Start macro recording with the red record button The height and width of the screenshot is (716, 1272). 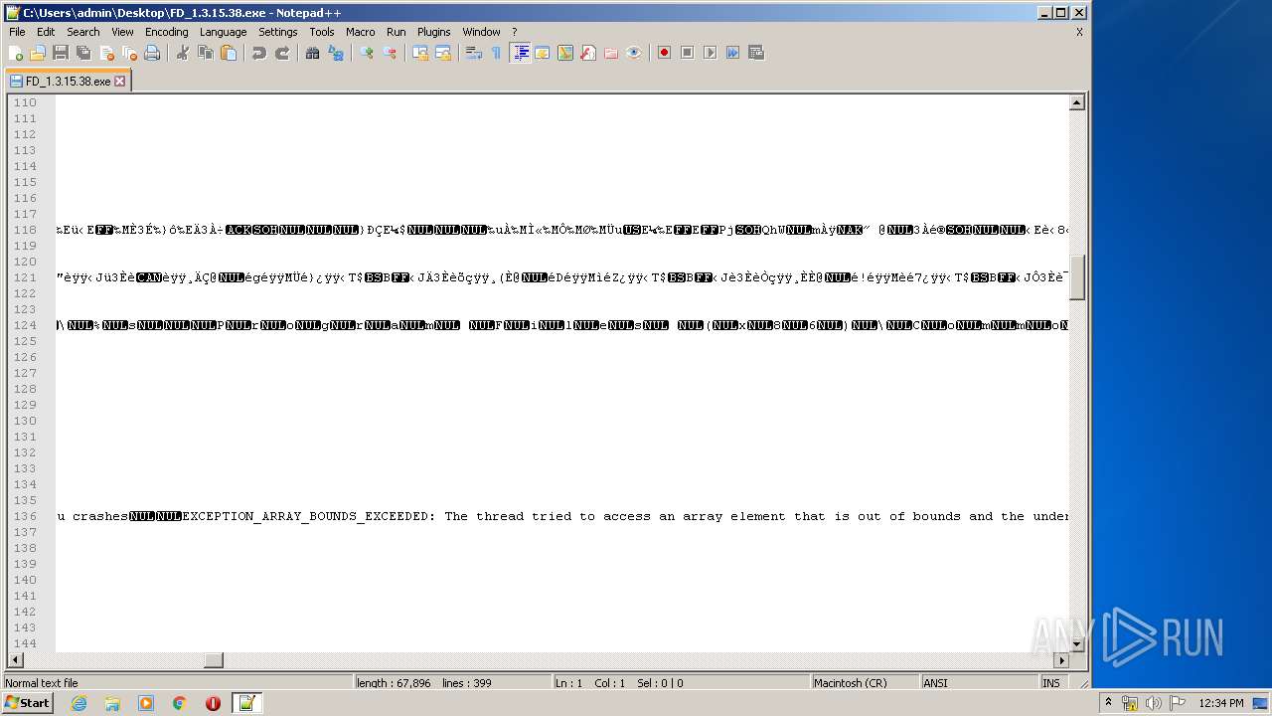664,53
